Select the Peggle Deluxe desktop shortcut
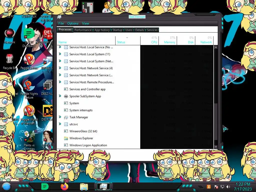Screen dimensions: 256x192 point(29,62)
